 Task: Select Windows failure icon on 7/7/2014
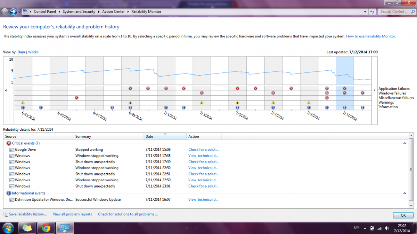point(273,93)
